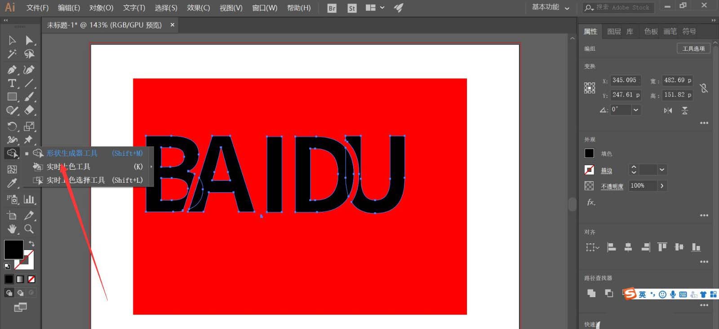Toggle constrain width and height proportions

tap(704, 88)
